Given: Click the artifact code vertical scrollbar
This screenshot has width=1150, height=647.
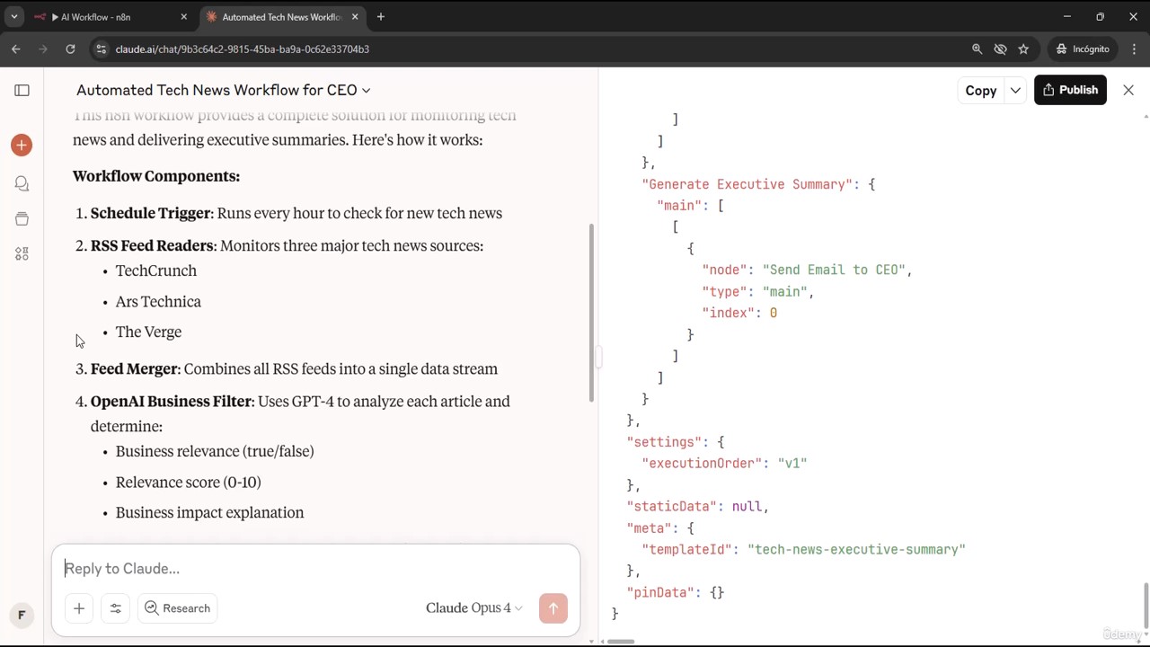Looking at the screenshot, I should pyautogui.click(x=1146, y=606).
